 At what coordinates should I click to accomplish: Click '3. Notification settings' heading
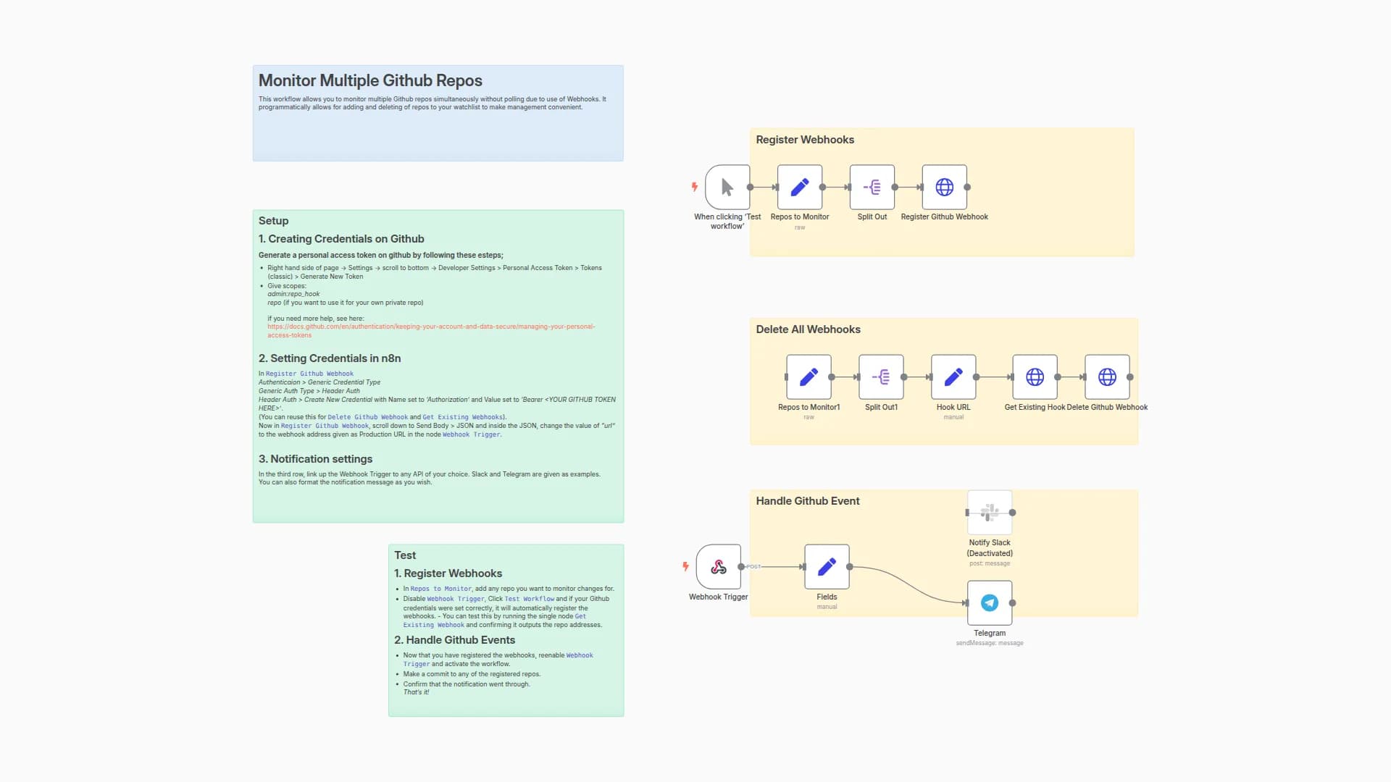[315, 459]
